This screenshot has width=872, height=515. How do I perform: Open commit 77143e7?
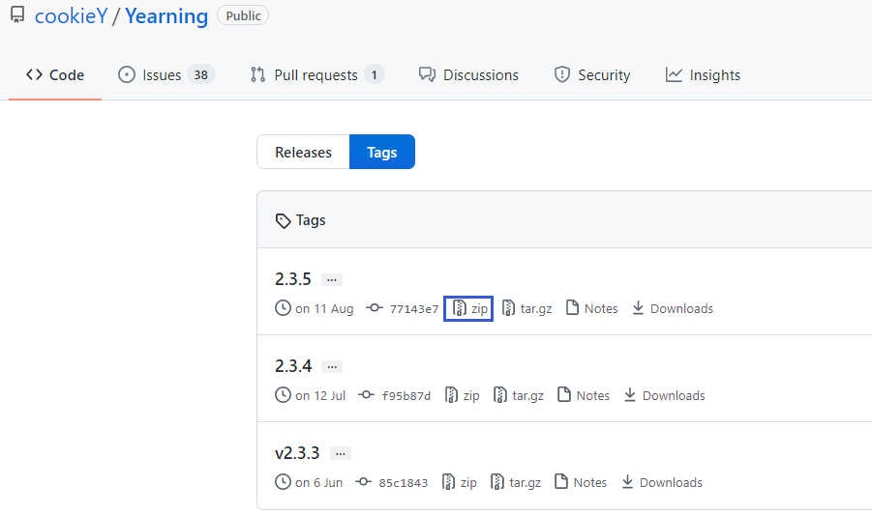[414, 309]
